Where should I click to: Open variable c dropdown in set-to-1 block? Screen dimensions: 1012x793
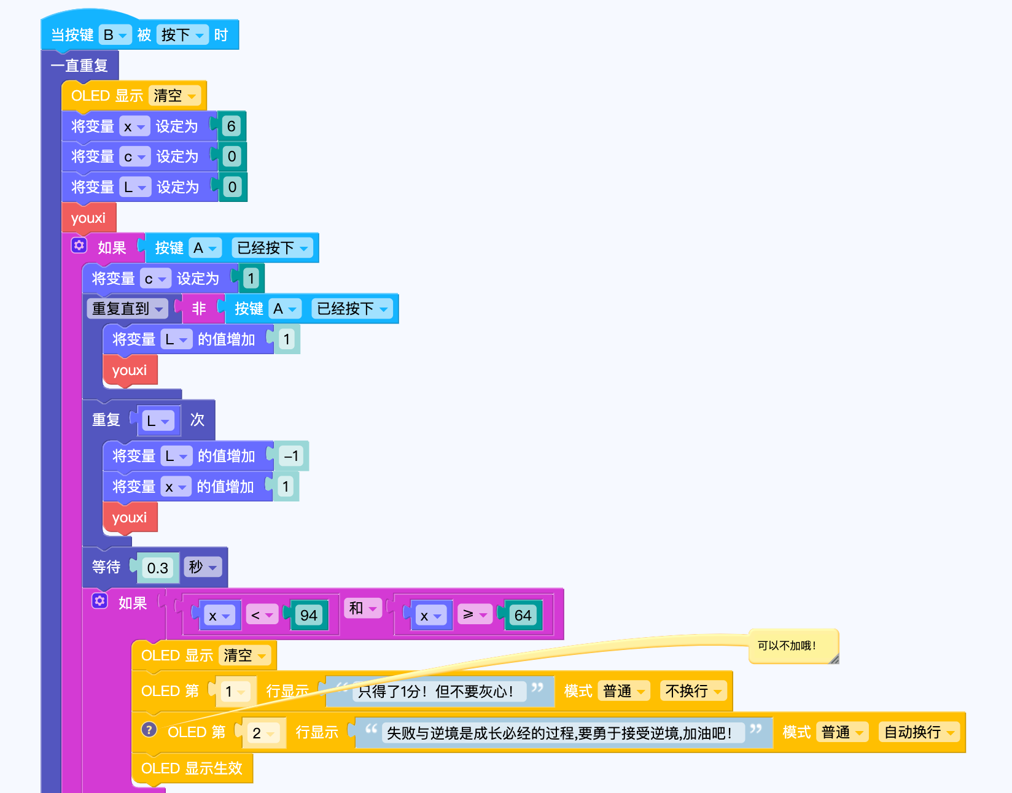click(155, 279)
